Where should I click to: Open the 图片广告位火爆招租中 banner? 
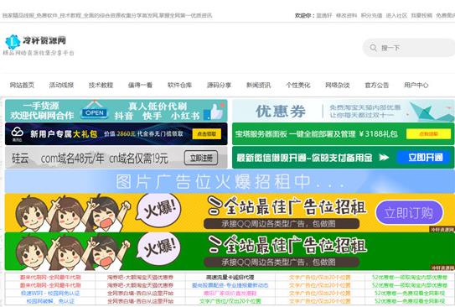(230, 181)
